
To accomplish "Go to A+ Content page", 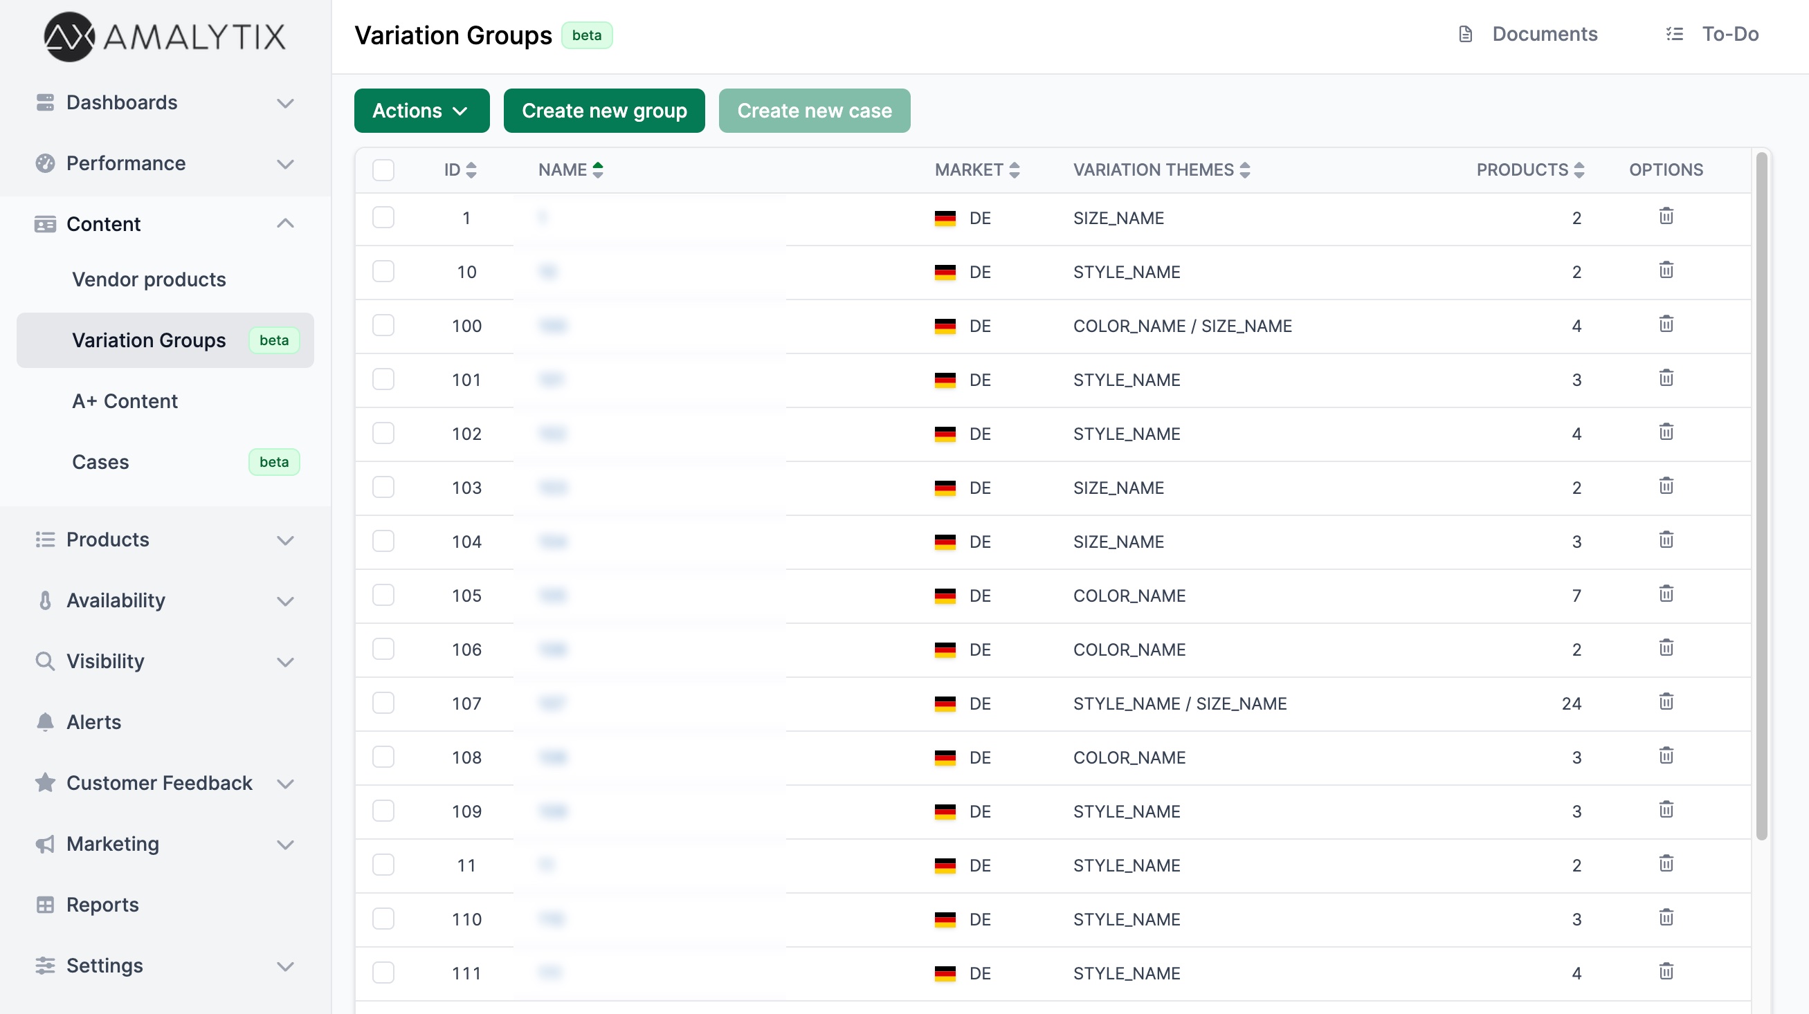I will (125, 400).
